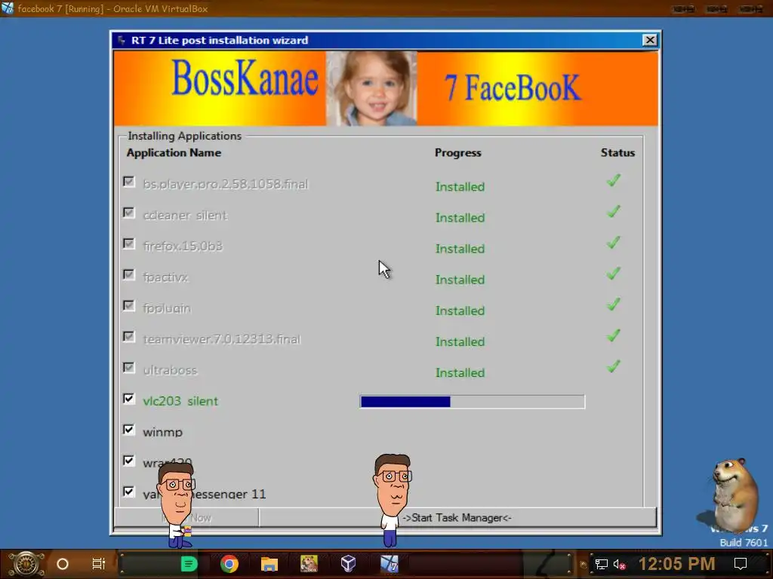
Task: Click the VirtualBox title bar icon
Action: click(8, 8)
